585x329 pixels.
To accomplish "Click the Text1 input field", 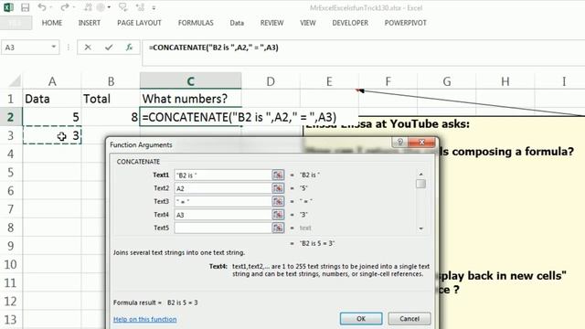I will point(223,175).
